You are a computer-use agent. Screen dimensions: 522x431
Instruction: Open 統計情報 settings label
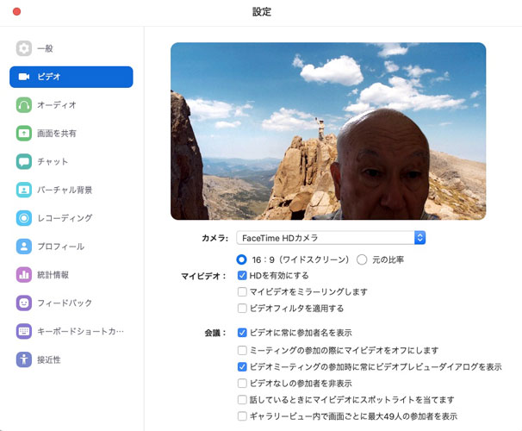point(53,275)
